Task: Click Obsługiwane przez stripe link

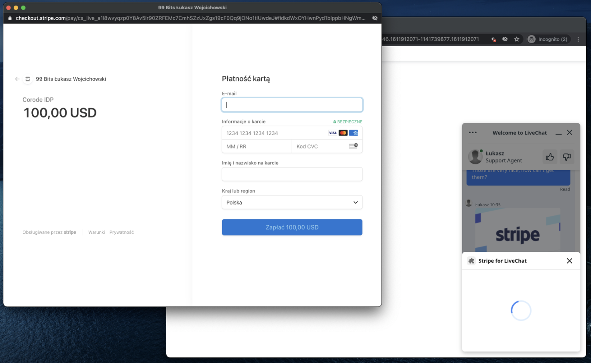Action: point(49,232)
